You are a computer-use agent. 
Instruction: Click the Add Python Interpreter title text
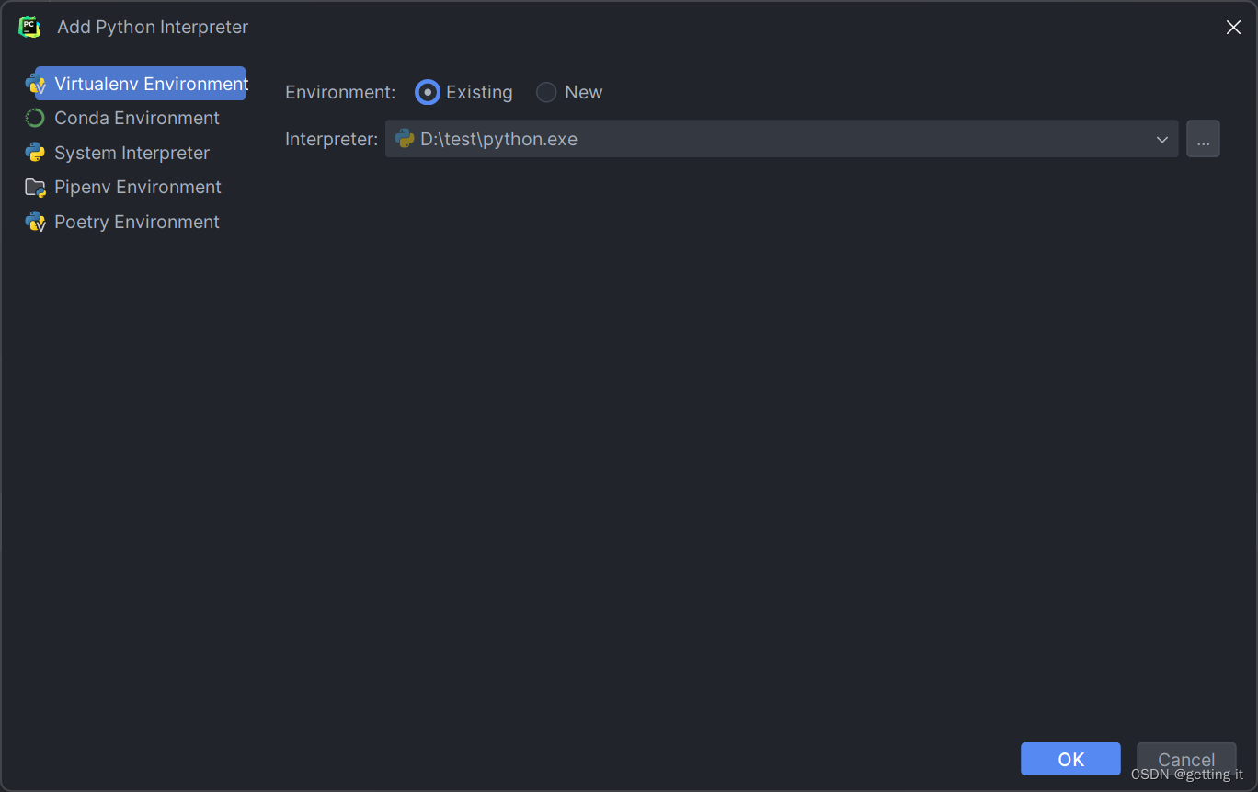coord(153,28)
